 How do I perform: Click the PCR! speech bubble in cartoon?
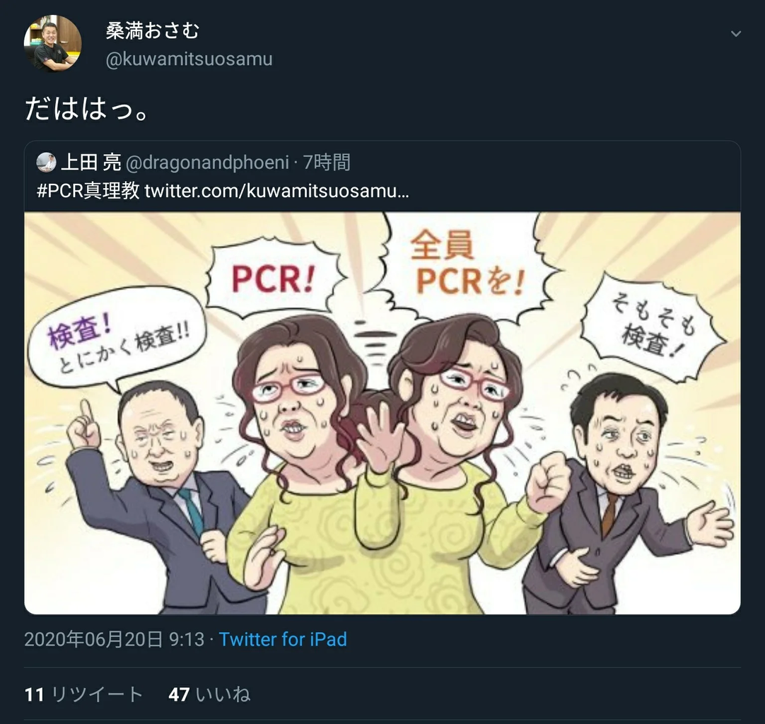[x=274, y=278]
